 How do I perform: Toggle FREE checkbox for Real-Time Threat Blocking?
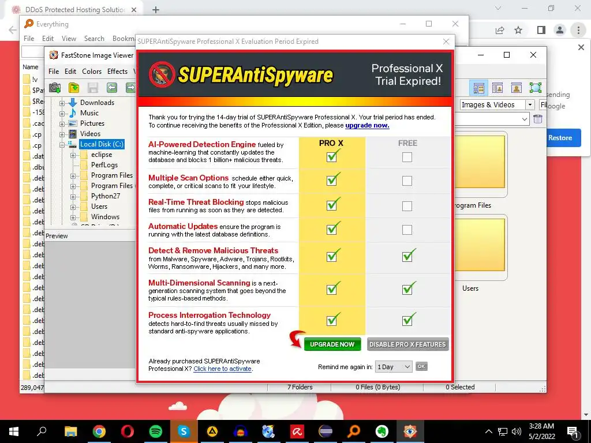pyautogui.click(x=407, y=206)
